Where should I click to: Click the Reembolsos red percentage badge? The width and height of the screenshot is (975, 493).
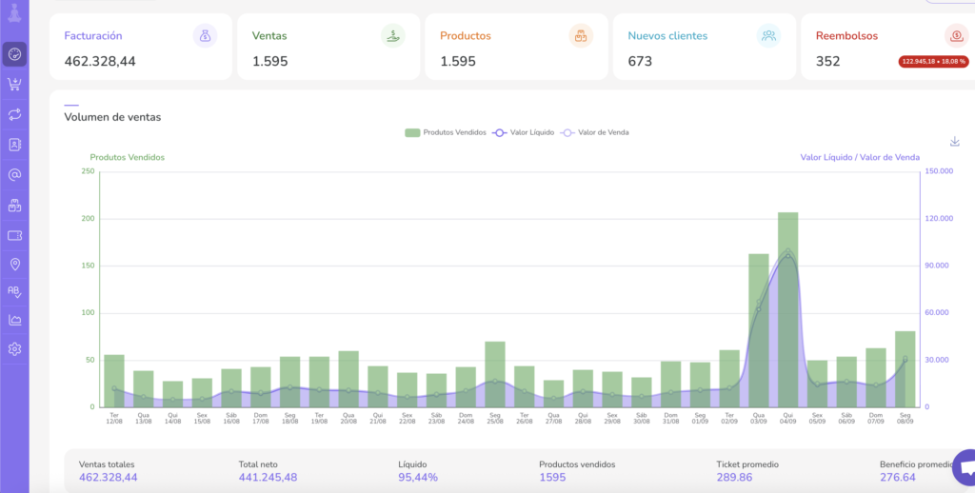[932, 62]
